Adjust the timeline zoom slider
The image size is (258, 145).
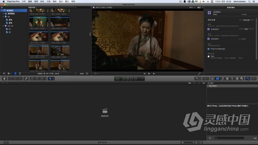190,142
